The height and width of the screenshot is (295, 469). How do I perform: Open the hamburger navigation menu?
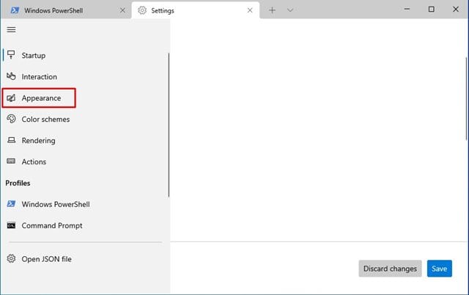12,29
